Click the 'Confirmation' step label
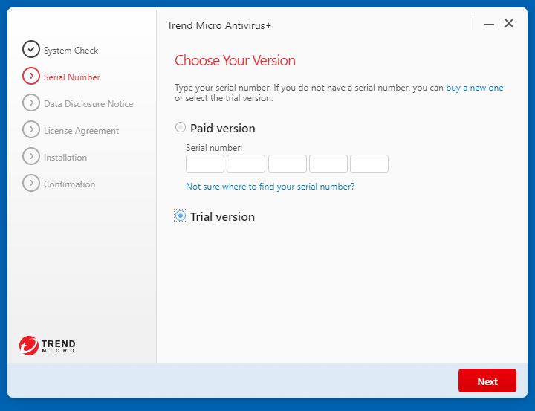The width and height of the screenshot is (535, 411). (x=69, y=184)
